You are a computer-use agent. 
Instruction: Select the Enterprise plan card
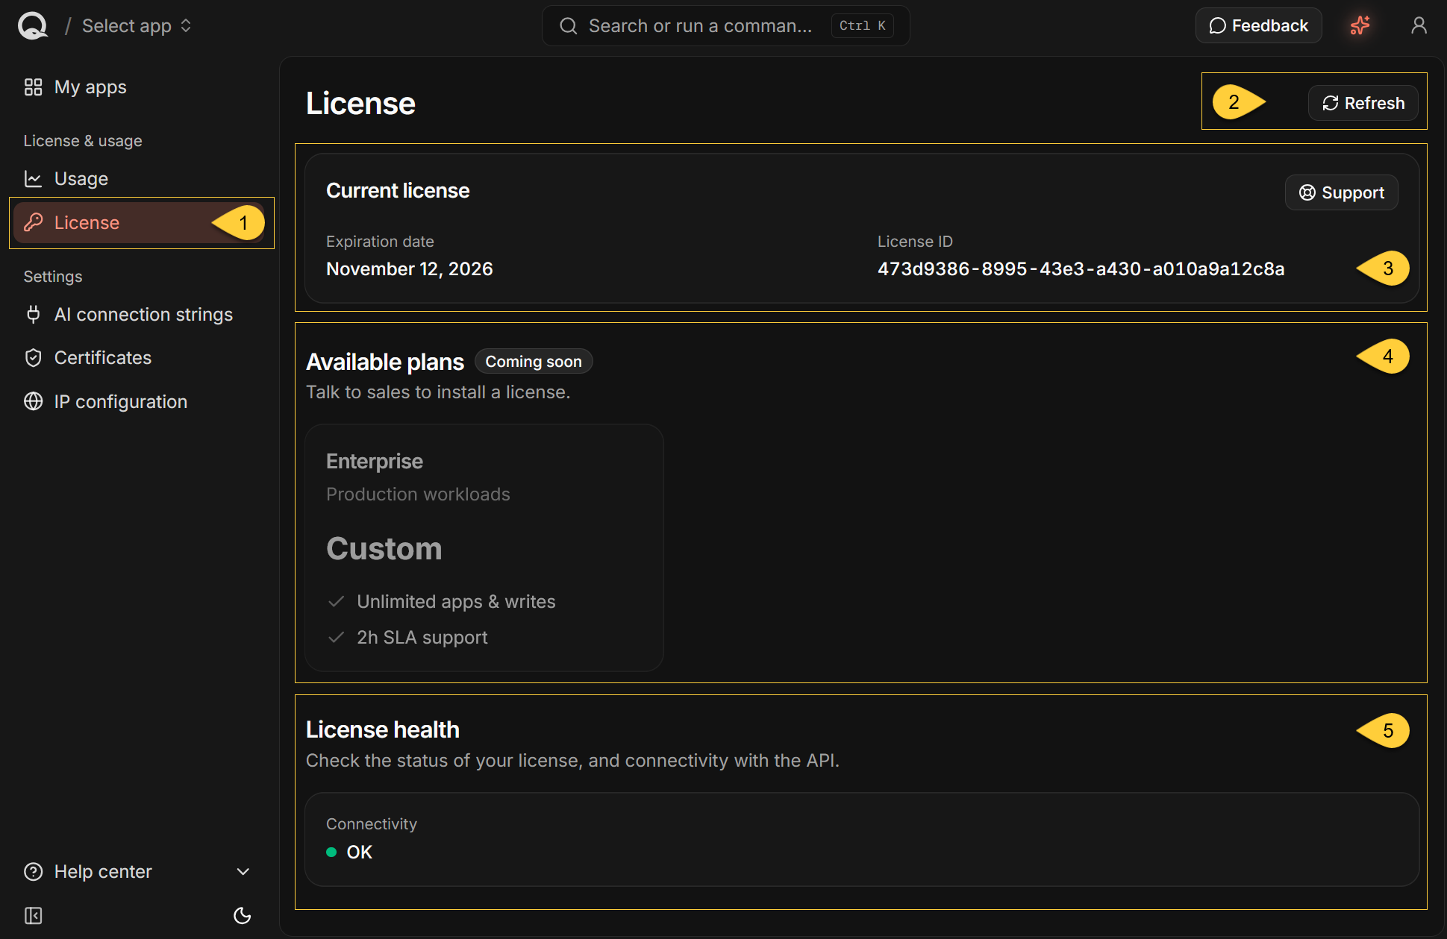pos(484,547)
